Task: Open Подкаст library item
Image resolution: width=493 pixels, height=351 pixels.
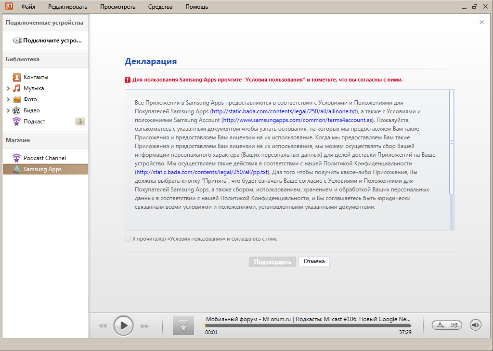Action: tap(34, 121)
